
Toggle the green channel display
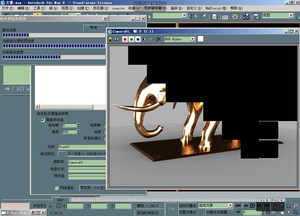click(131, 39)
